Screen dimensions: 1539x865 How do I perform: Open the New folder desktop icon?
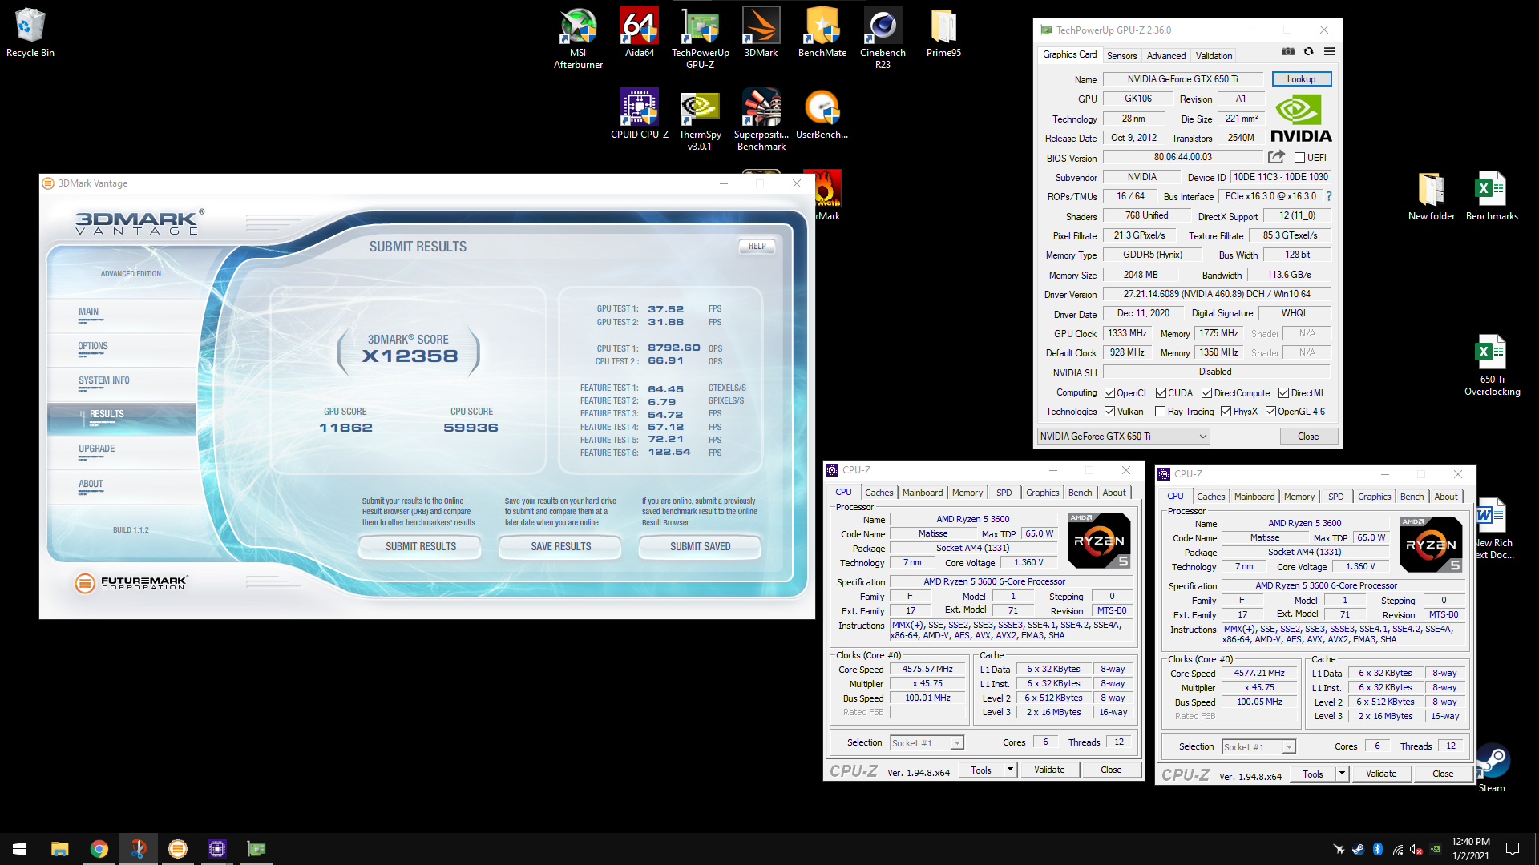pyautogui.click(x=1432, y=196)
